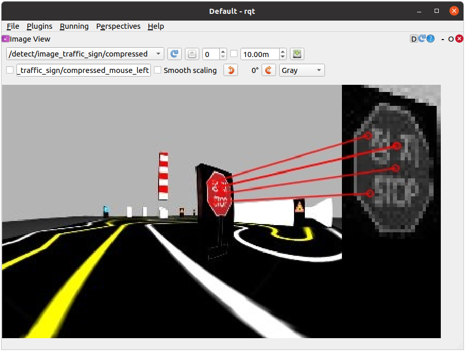
Task: Rotate image right with the clockwise arrow
Action: (269, 70)
